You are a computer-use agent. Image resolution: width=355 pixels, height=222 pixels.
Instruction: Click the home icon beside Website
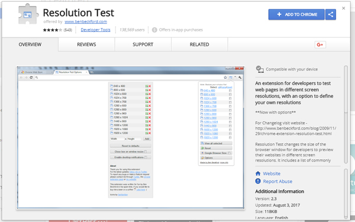tap(258, 173)
